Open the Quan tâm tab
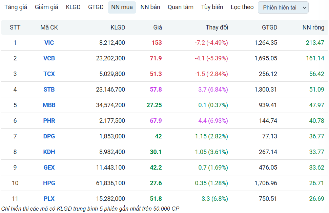Image resolution: width=329 pixels, height=213 pixels. coord(181,7)
